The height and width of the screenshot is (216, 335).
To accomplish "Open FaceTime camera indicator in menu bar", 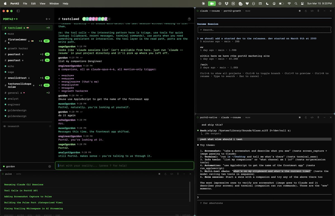I will click(212, 3).
